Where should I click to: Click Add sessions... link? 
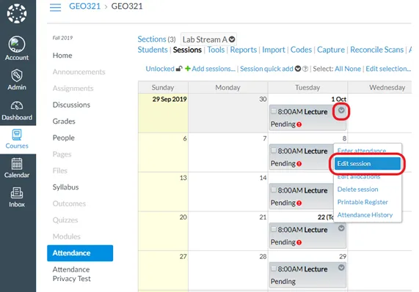(214, 69)
